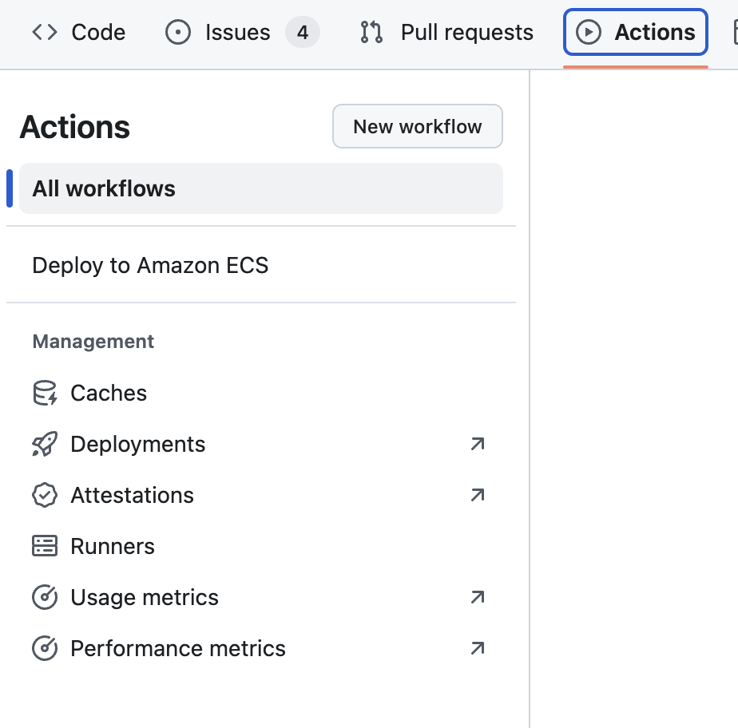
Task: Click the New workflow button
Action: 418,126
